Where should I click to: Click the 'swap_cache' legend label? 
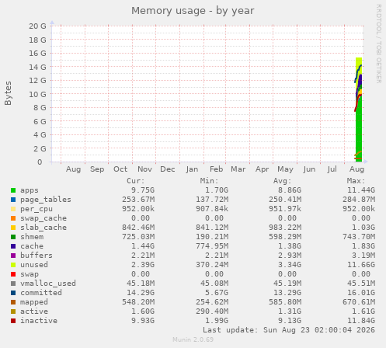(x=43, y=218)
